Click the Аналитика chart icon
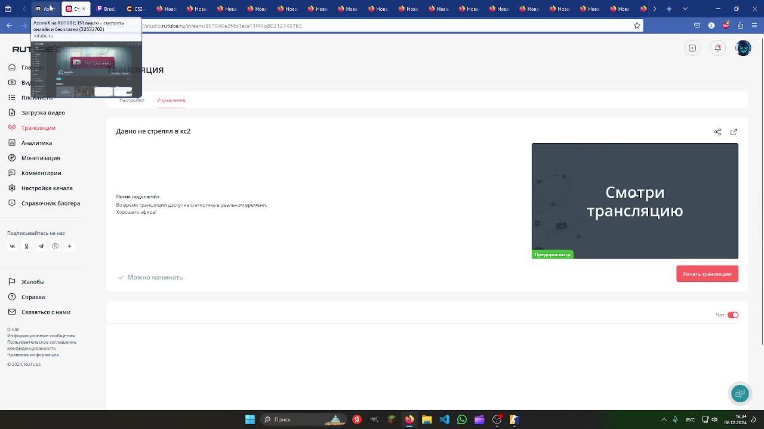This screenshot has width=764, height=429. [12, 143]
